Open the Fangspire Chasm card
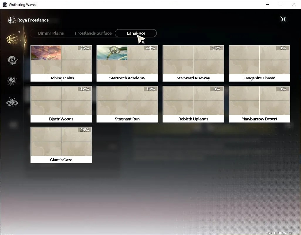 click(259, 63)
